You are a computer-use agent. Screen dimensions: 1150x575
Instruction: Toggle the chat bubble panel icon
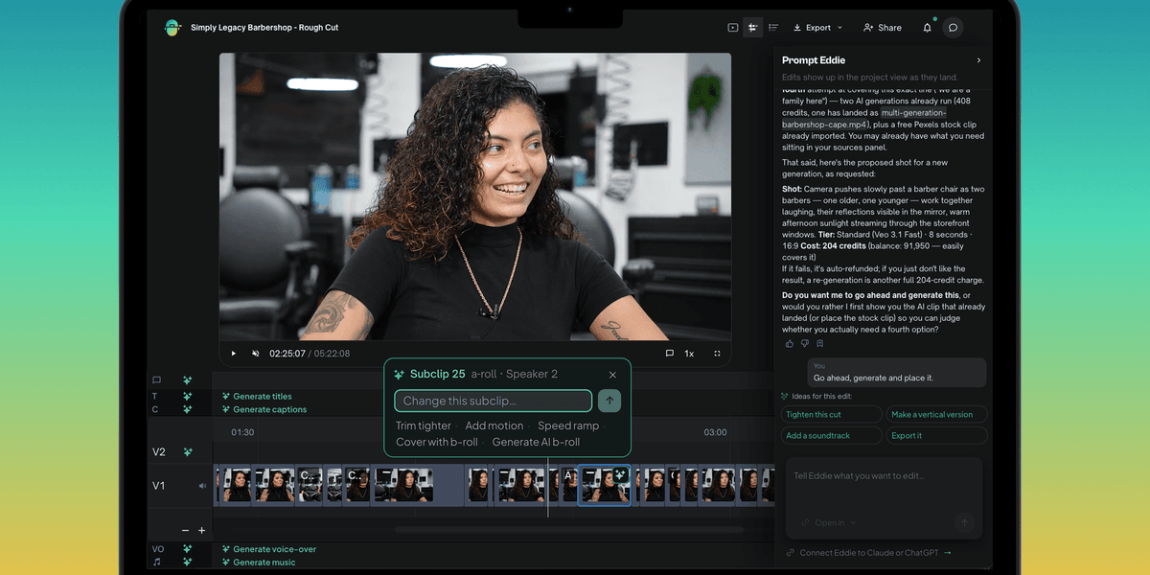click(953, 28)
